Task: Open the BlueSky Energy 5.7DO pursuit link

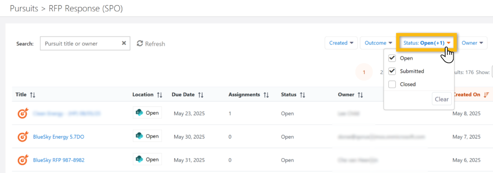Action: pos(59,137)
